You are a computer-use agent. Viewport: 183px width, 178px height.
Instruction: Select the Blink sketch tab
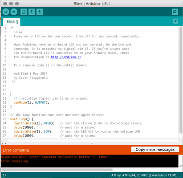click(12, 22)
